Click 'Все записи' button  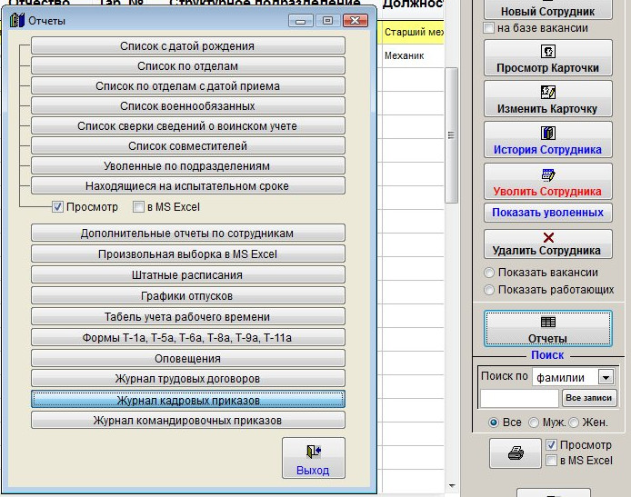click(x=589, y=398)
